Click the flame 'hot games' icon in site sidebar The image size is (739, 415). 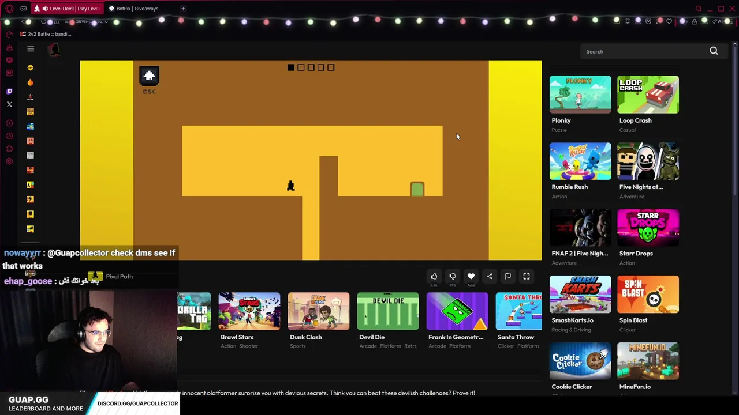(31, 82)
